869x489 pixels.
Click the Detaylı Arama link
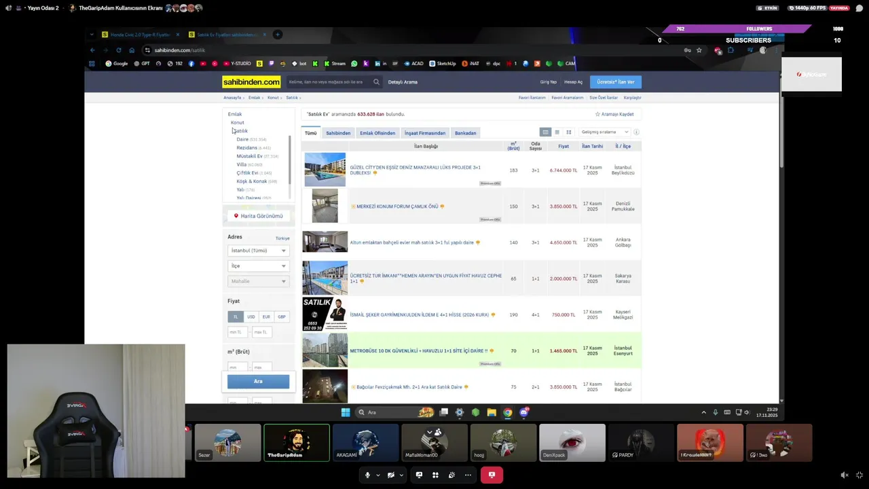403,82
